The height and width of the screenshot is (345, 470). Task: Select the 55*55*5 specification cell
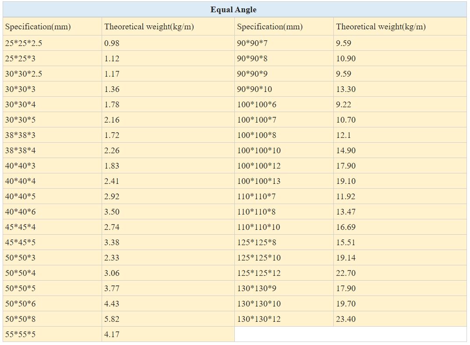(20, 334)
